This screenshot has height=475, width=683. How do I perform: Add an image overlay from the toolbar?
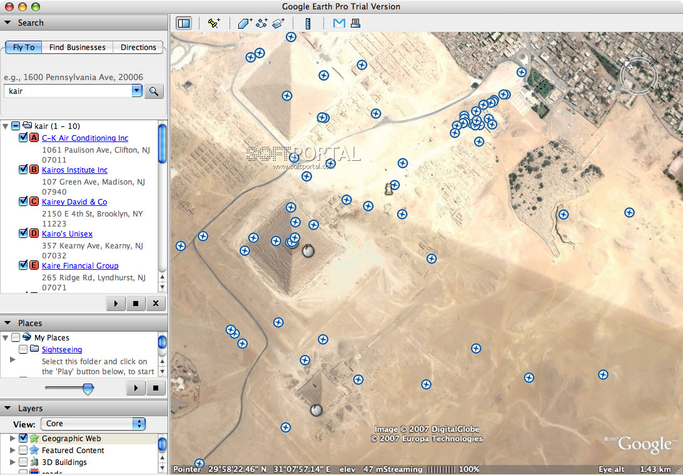coord(278,23)
